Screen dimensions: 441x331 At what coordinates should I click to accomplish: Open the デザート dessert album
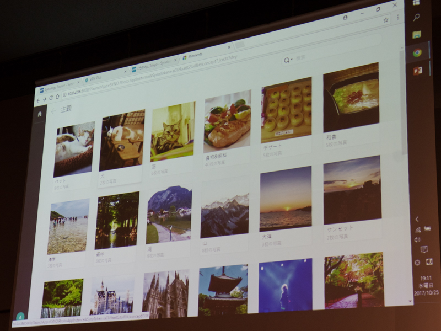[x=286, y=110]
